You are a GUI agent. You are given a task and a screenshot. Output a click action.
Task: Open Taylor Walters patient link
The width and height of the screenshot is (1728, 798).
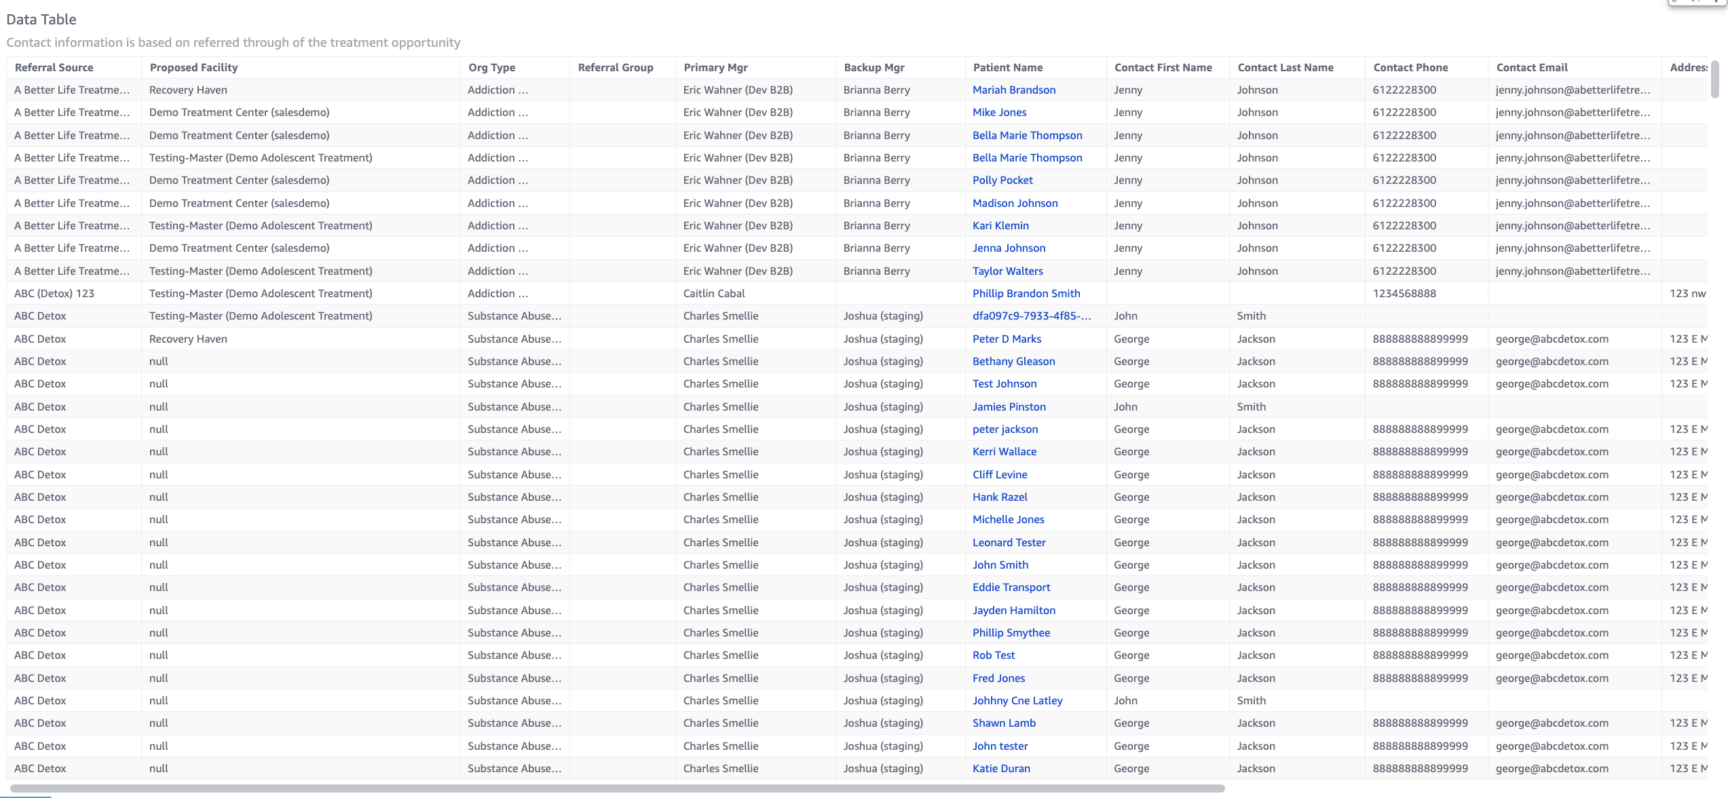pyautogui.click(x=1007, y=271)
